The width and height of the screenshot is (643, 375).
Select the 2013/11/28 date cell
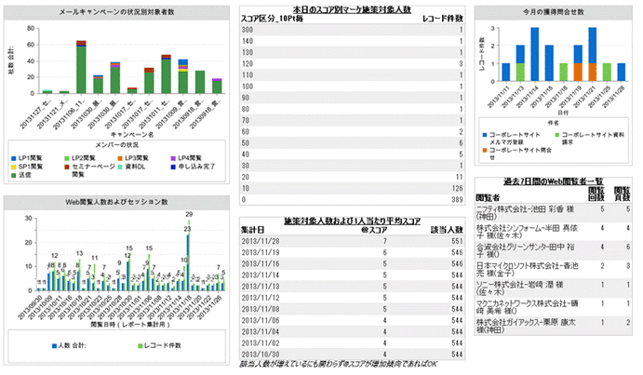[261, 241]
